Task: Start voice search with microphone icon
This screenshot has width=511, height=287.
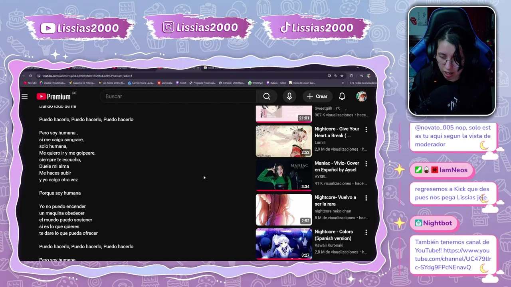Action: [289, 96]
